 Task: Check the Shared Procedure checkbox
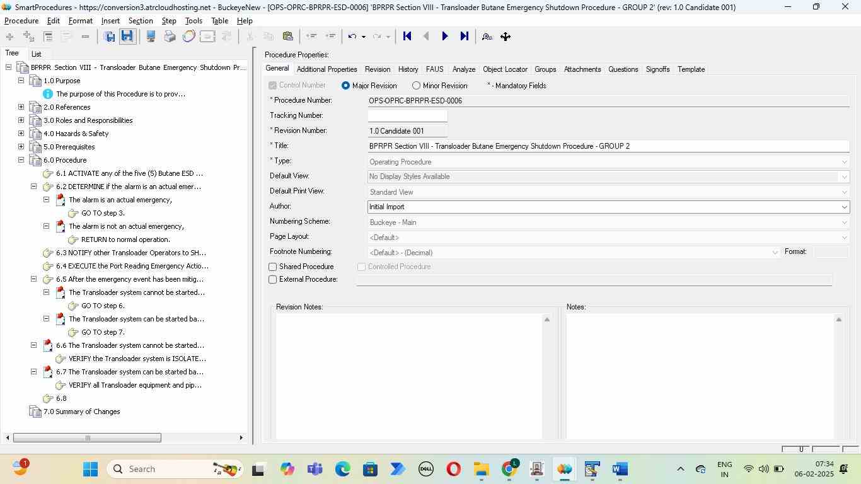click(x=273, y=267)
